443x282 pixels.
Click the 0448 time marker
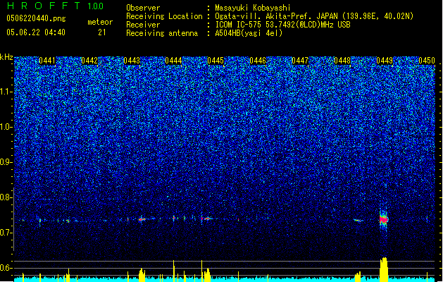[342, 61]
